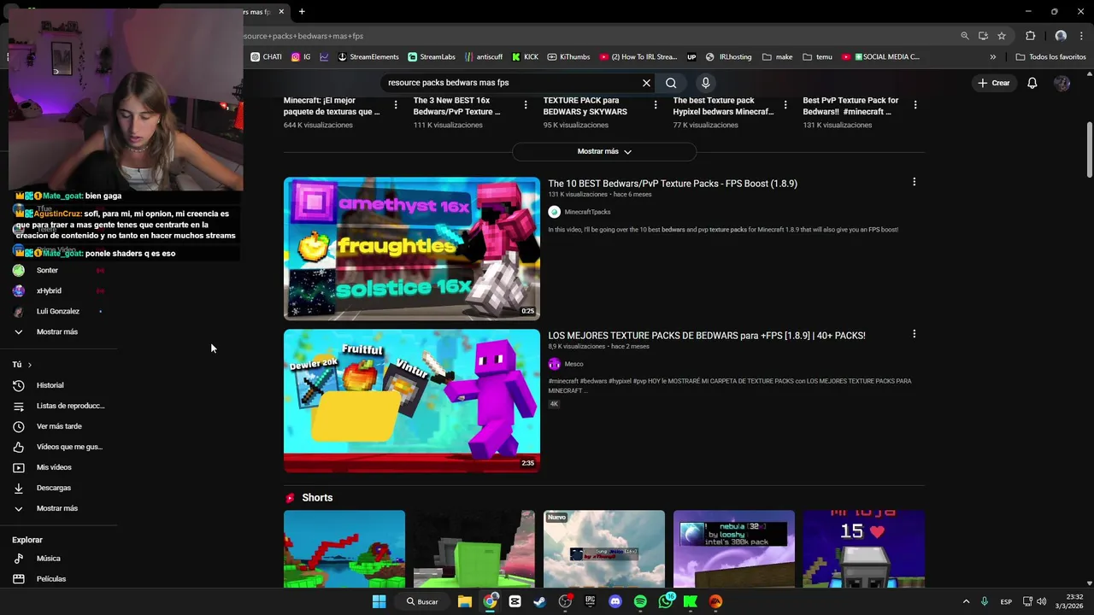Open the Chrome extensions puzzle icon
Viewport: 1094px width, 615px height.
[1030, 36]
